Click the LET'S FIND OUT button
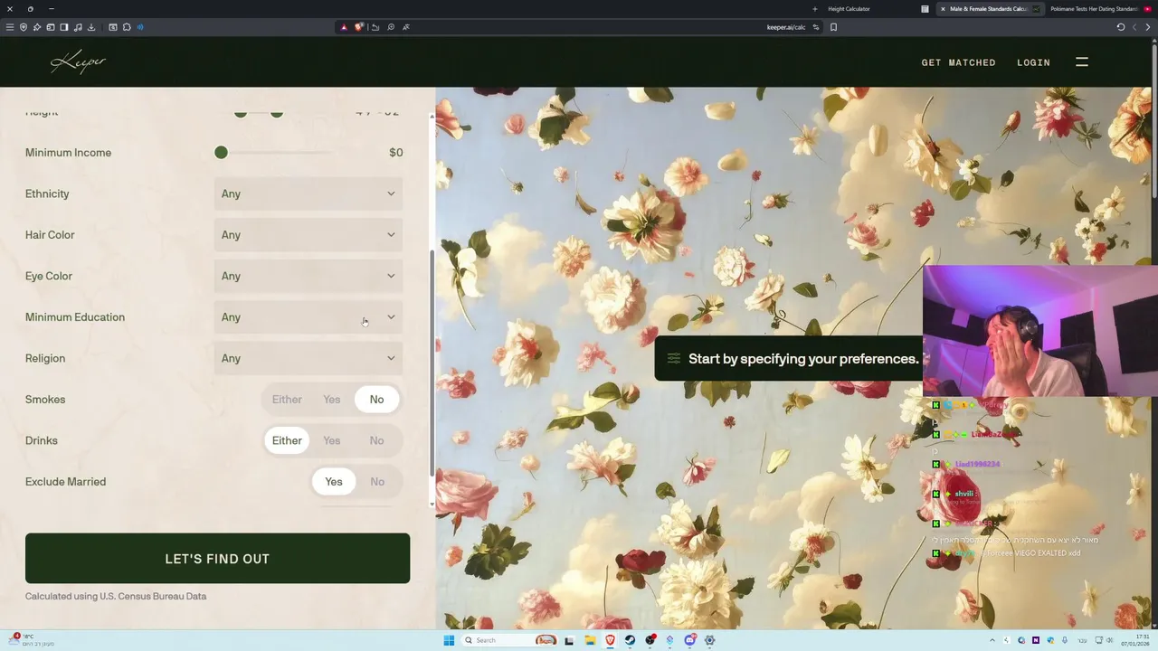 click(x=217, y=558)
